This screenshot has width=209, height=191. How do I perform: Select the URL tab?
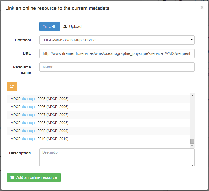click(49, 26)
